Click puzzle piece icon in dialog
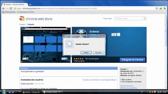Viewport: 168px width, 94px height. click(x=69, y=44)
